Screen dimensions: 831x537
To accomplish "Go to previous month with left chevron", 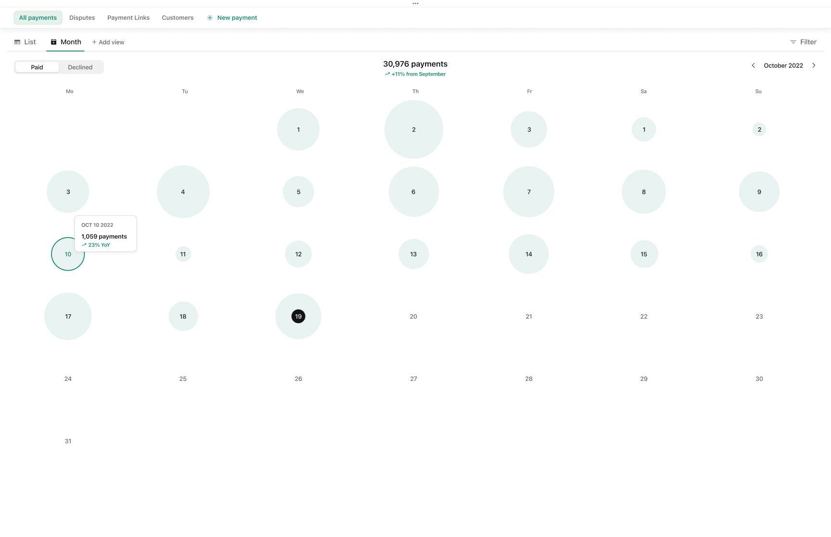I will click(753, 65).
